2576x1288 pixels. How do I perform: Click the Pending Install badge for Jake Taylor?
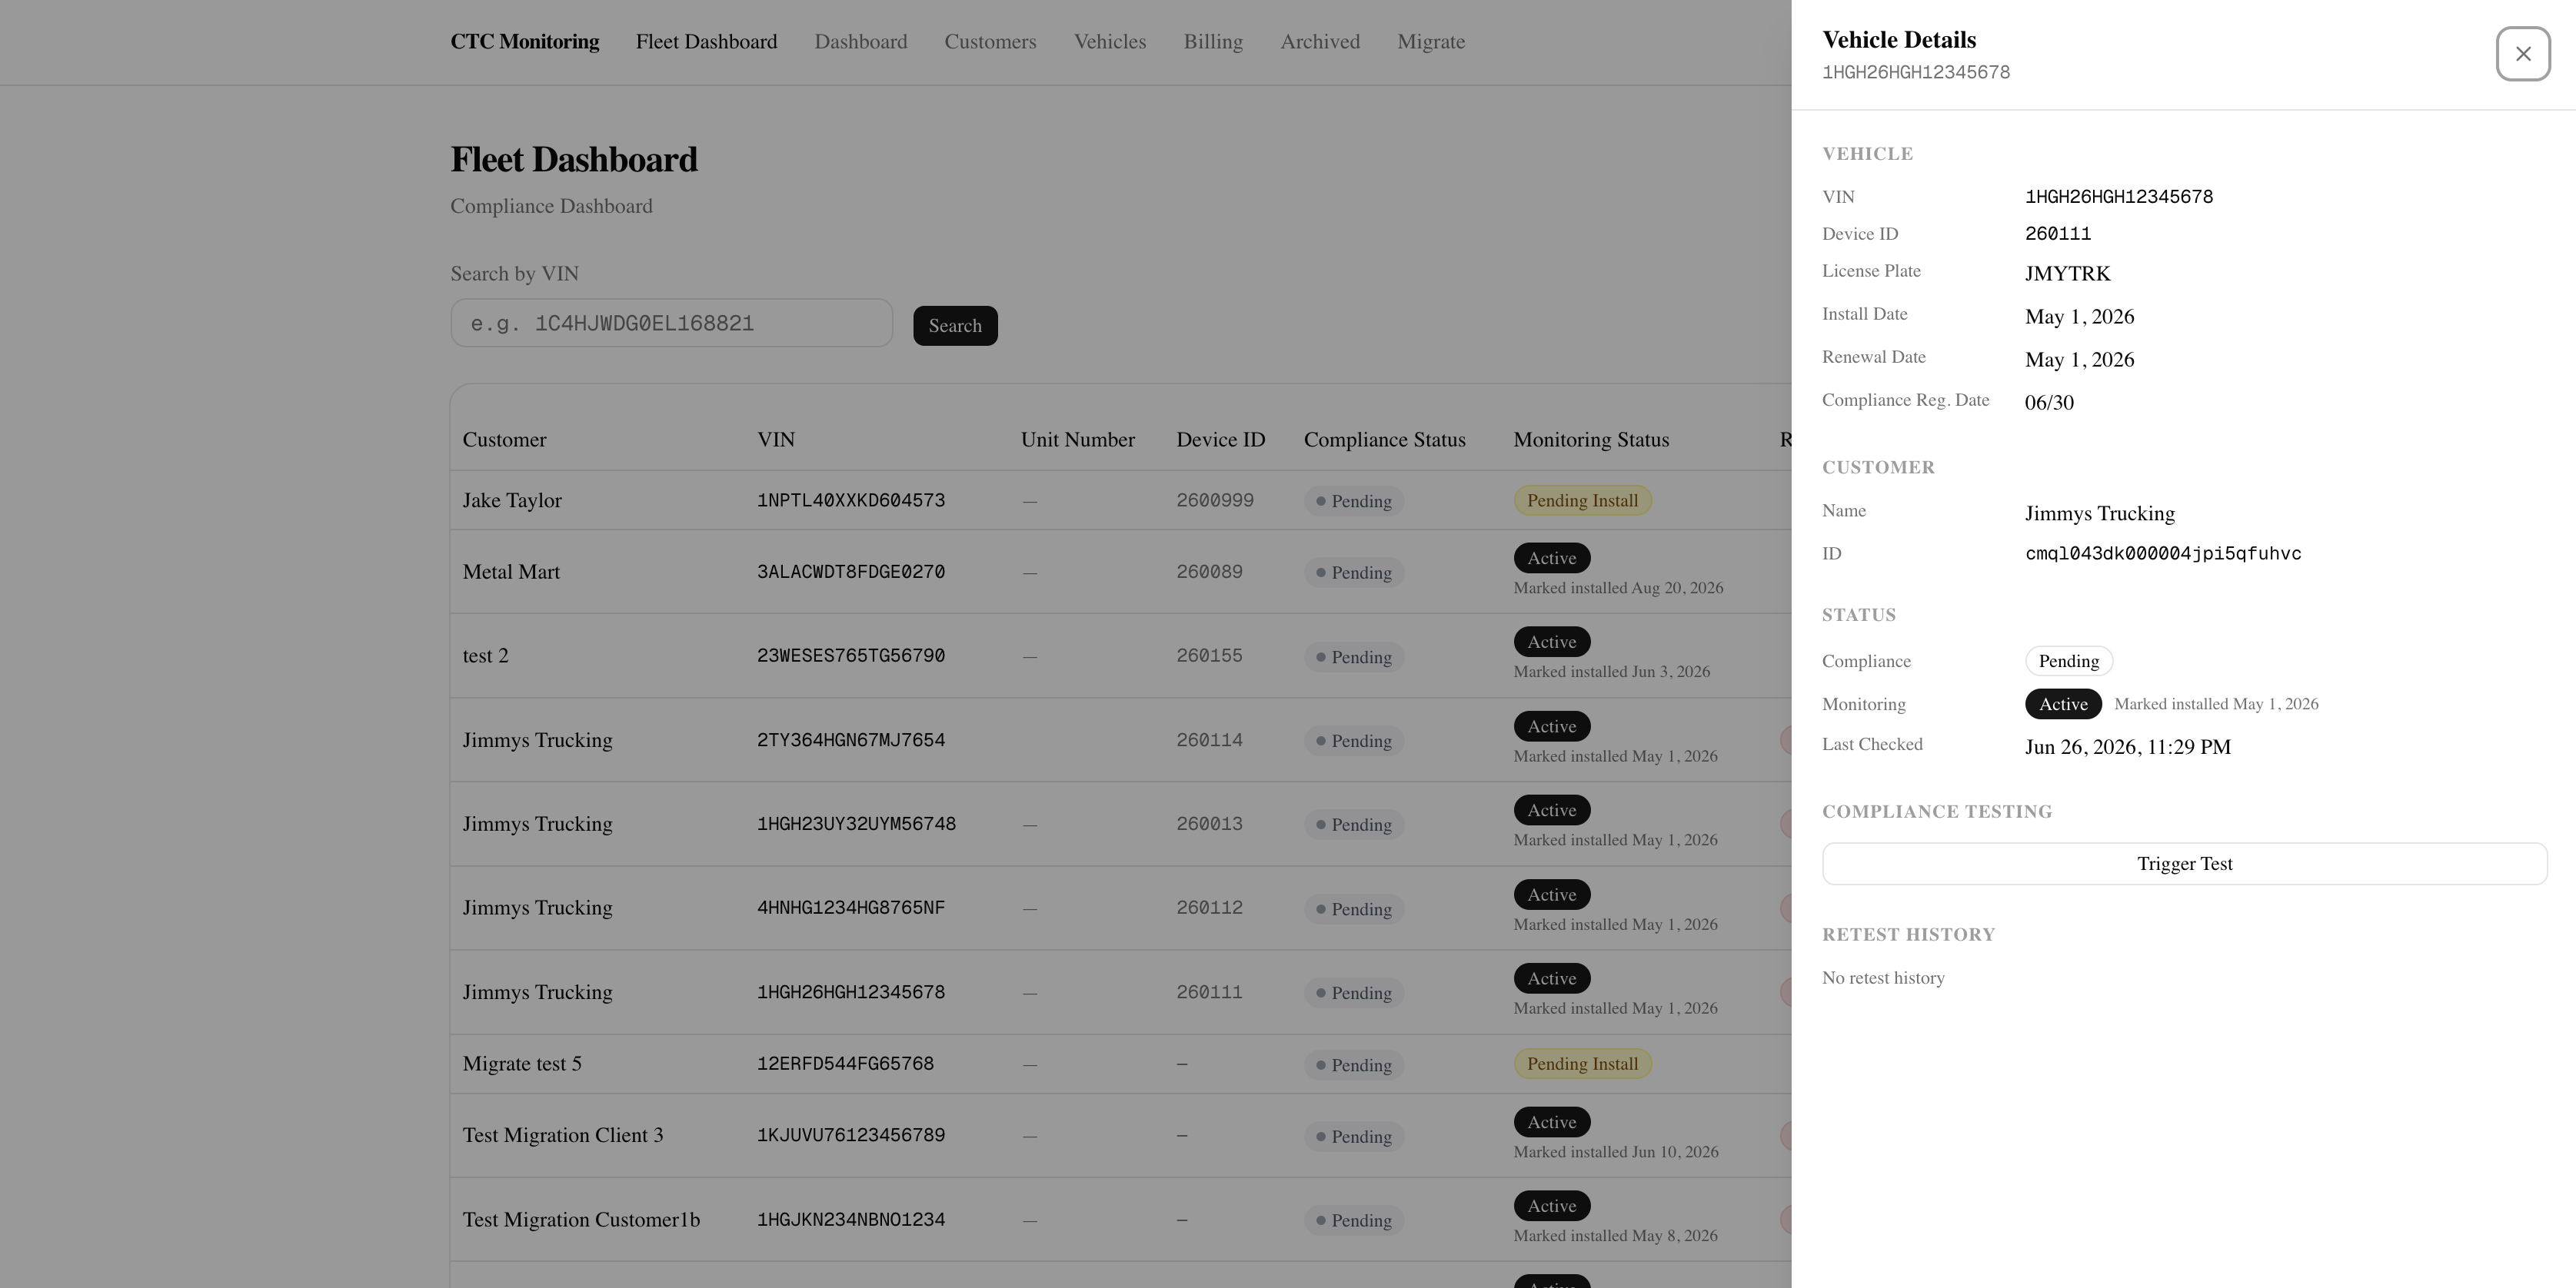click(1582, 500)
